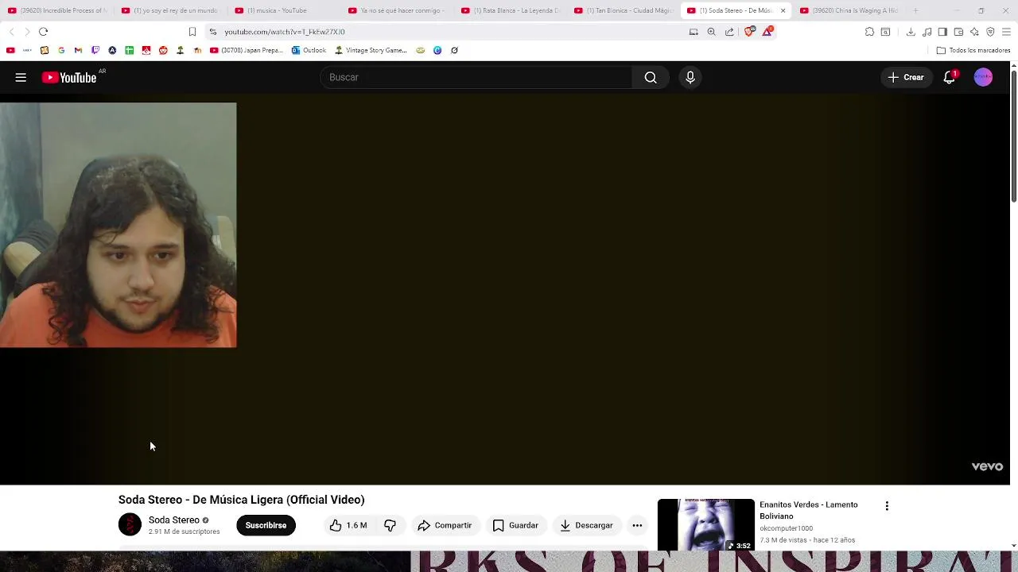The width and height of the screenshot is (1018, 572).
Task: Click the zoom magnifier icon in address bar
Action: coord(711,32)
